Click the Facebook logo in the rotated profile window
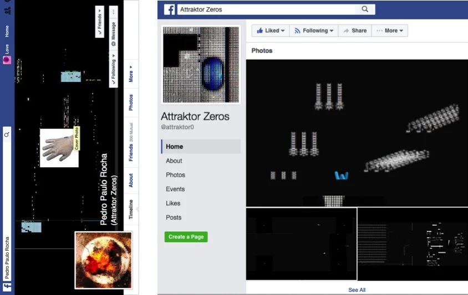 (x=7, y=287)
